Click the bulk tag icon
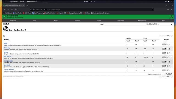Image resolution: width=176 pixels, height=99 pixels. pos(167,74)
